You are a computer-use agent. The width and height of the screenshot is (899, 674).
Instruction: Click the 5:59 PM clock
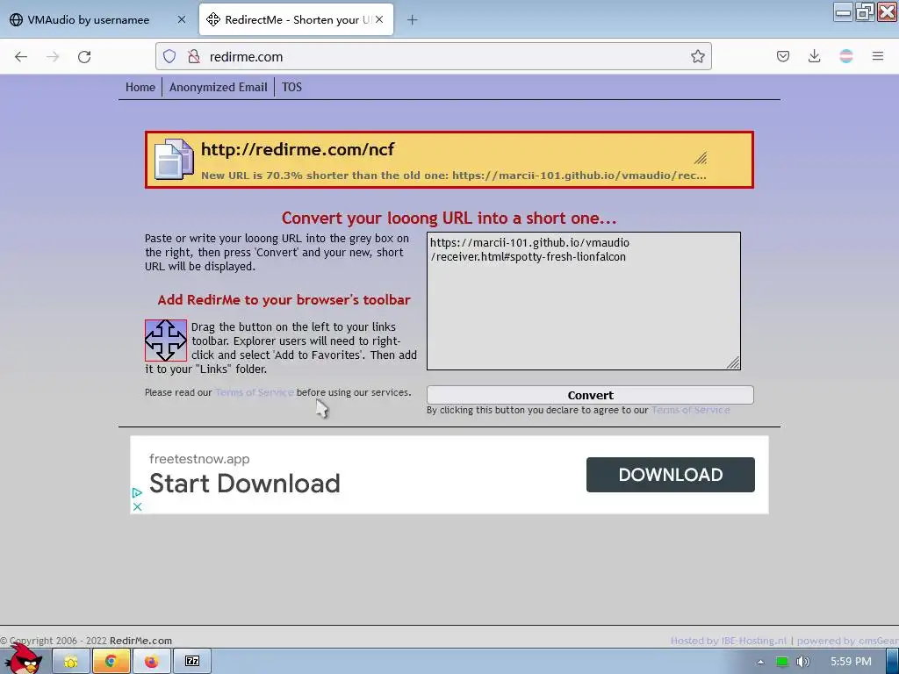[x=851, y=662]
